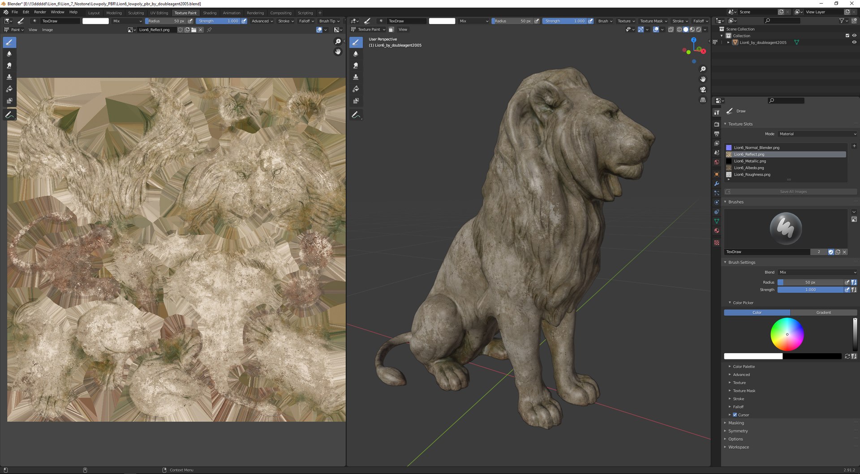Expand the Color Palette section
The height and width of the screenshot is (474, 860).
point(744,367)
